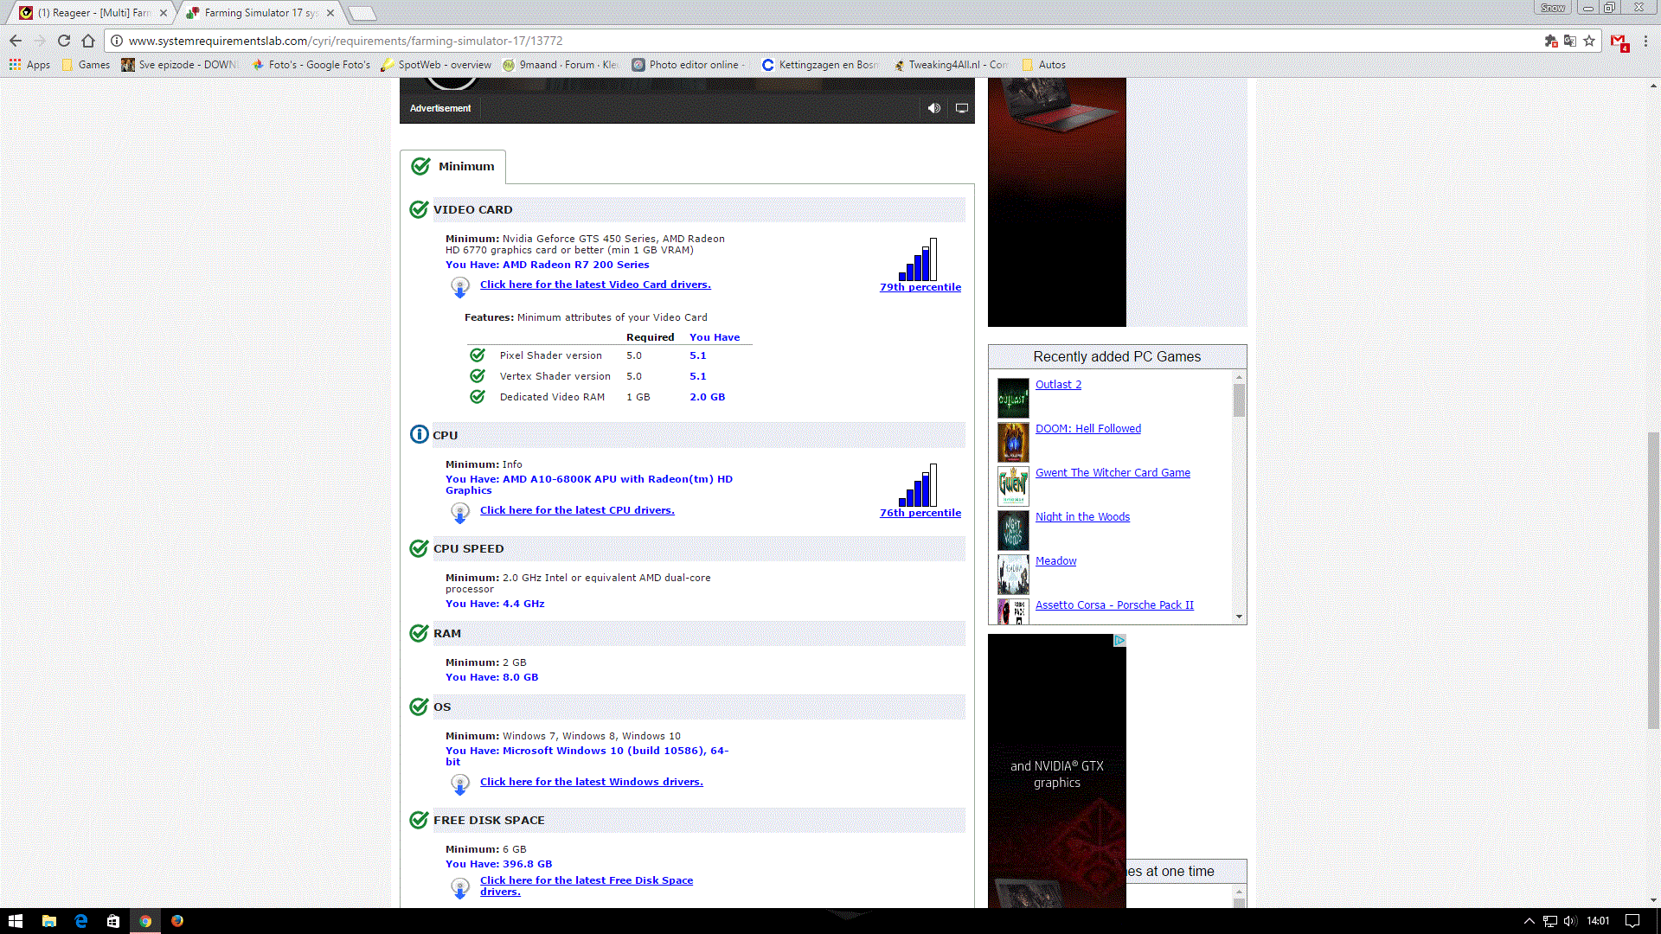Click translate page icon in address bar
The image size is (1661, 934).
[x=1570, y=41]
